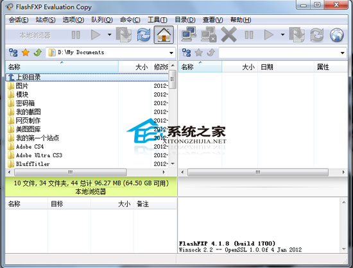Click the remote pane play icon
The height and width of the screenshot is (268, 353).
click(x=268, y=35)
